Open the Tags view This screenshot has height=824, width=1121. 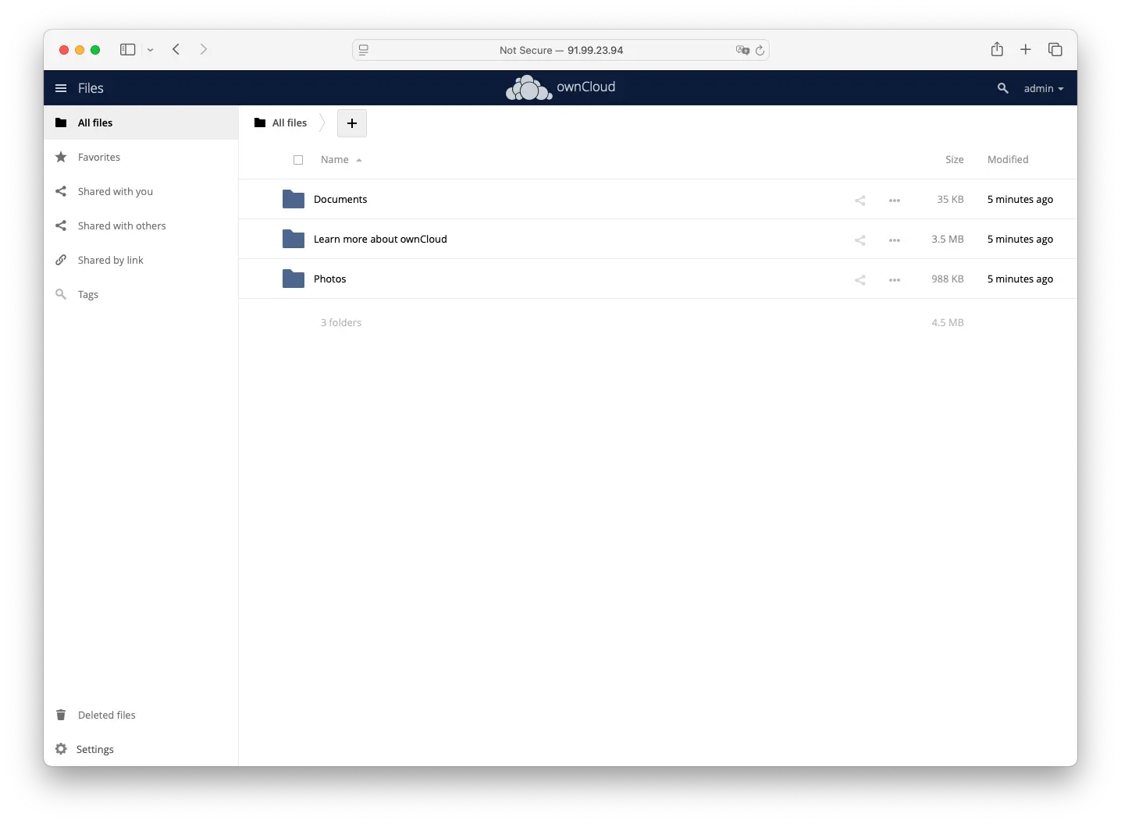87,294
